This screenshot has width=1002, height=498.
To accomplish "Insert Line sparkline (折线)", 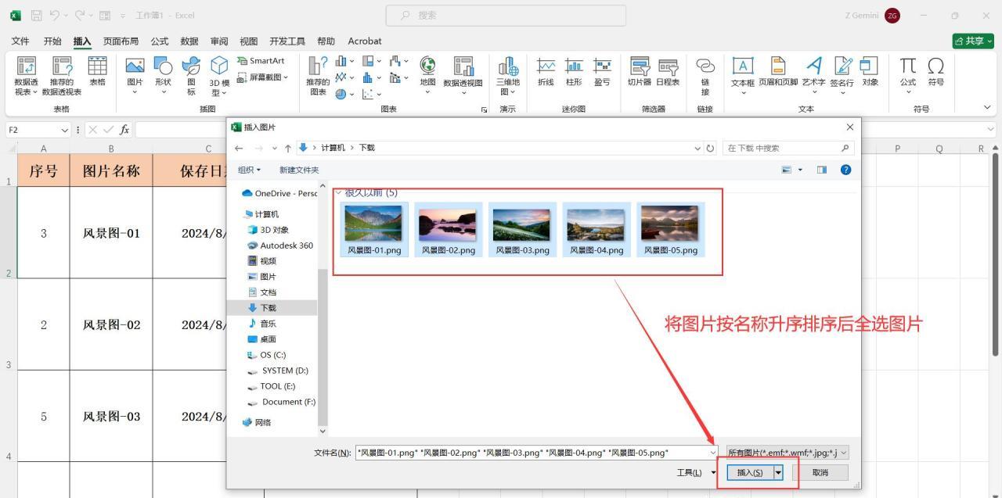I will tap(546, 72).
